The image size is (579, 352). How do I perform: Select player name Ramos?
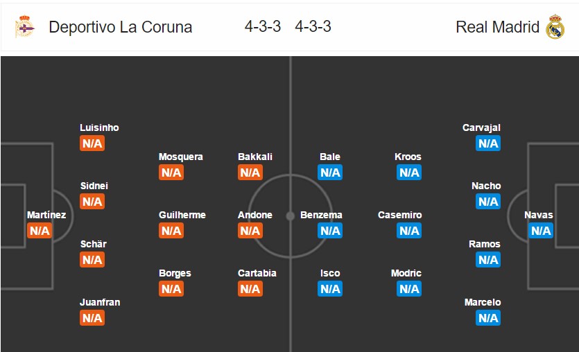click(x=485, y=244)
